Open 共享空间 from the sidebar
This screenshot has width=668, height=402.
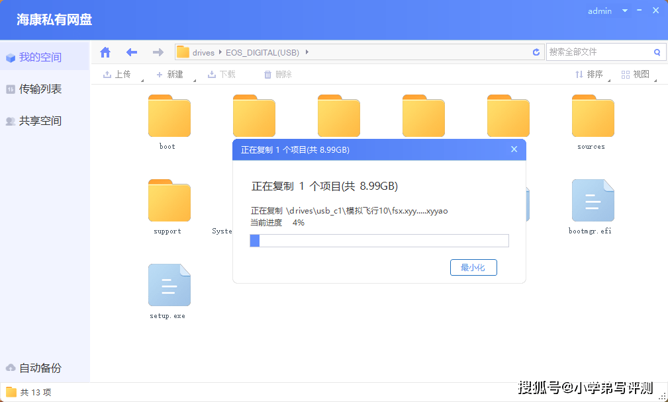click(x=40, y=120)
